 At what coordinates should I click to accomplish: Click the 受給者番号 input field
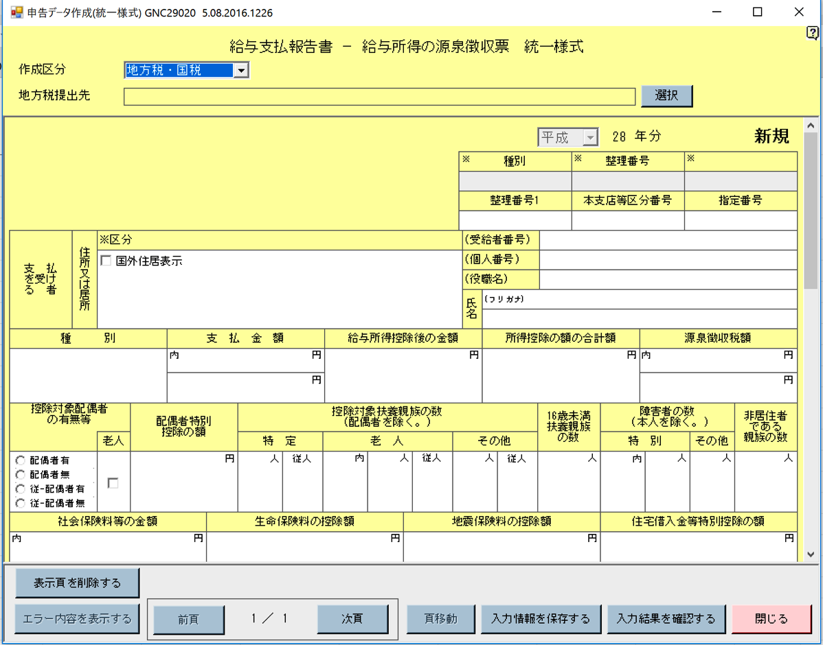pyautogui.click(x=668, y=240)
